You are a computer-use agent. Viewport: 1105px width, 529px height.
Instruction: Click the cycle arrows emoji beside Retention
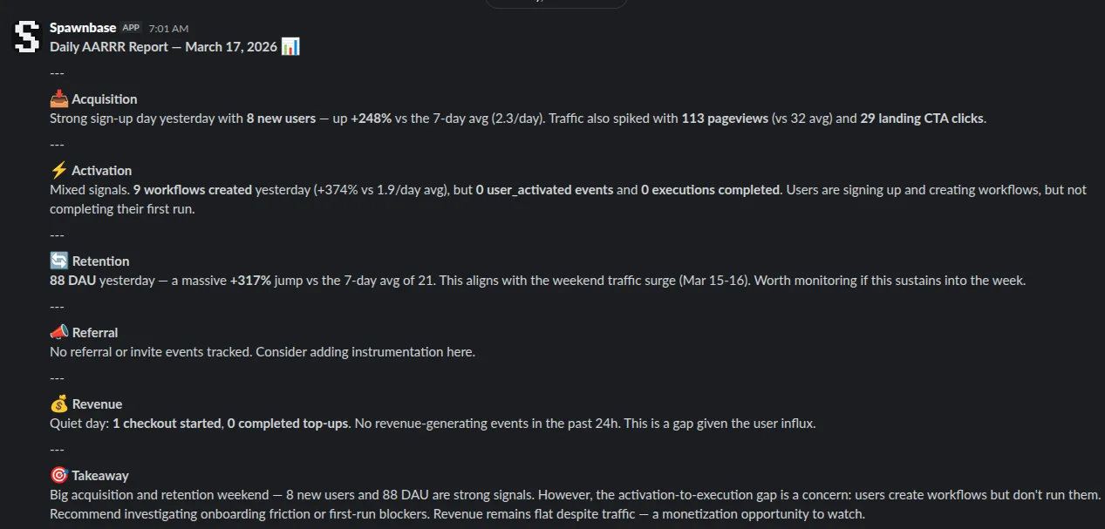pos(59,261)
